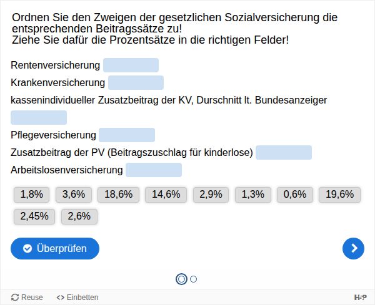The height and width of the screenshot is (305, 375).
Task: Open the Reuse option
Action: pyautogui.click(x=27, y=298)
